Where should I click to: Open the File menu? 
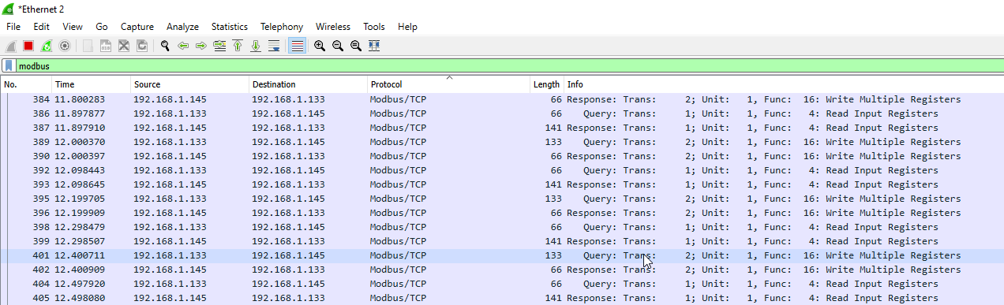(x=13, y=27)
